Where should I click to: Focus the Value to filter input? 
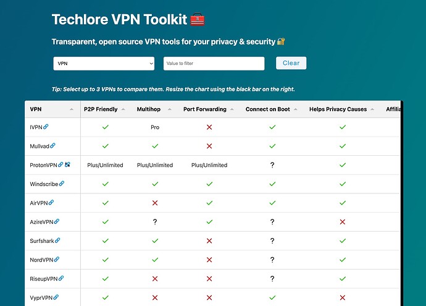[214, 63]
